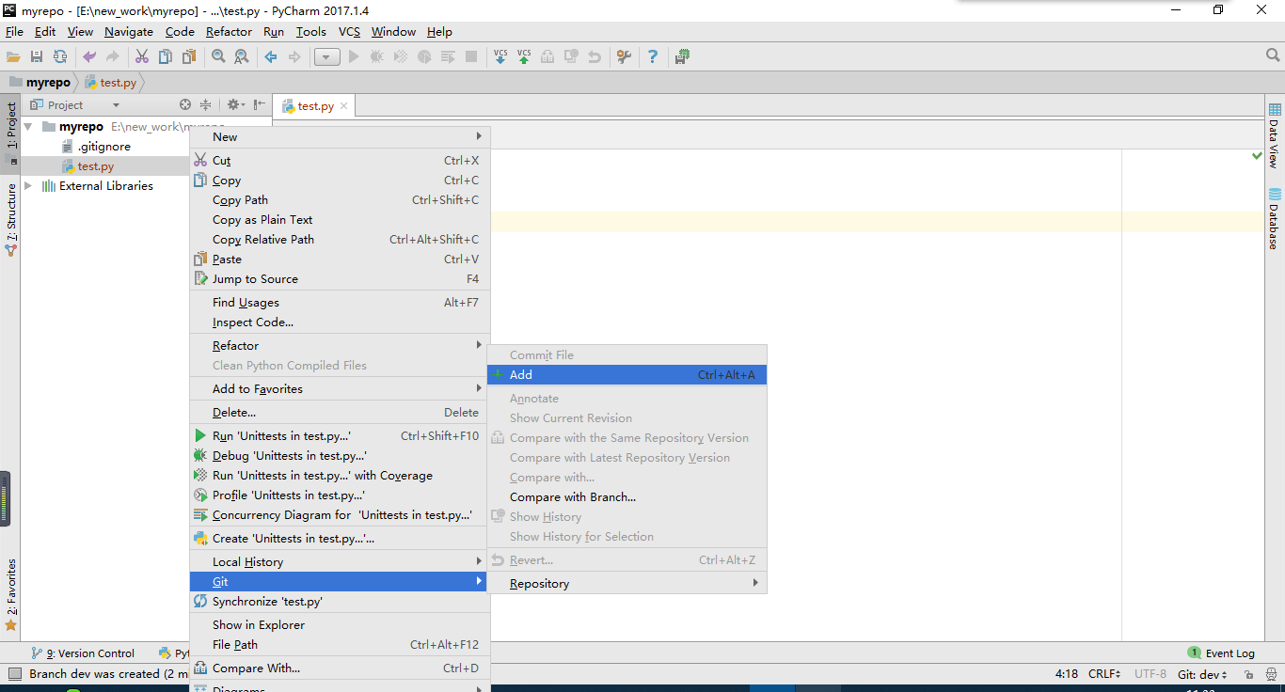Image resolution: width=1285 pixels, height=692 pixels.
Task: Toggle the 7: Structure side tab
Action: (x=10, y=219)
